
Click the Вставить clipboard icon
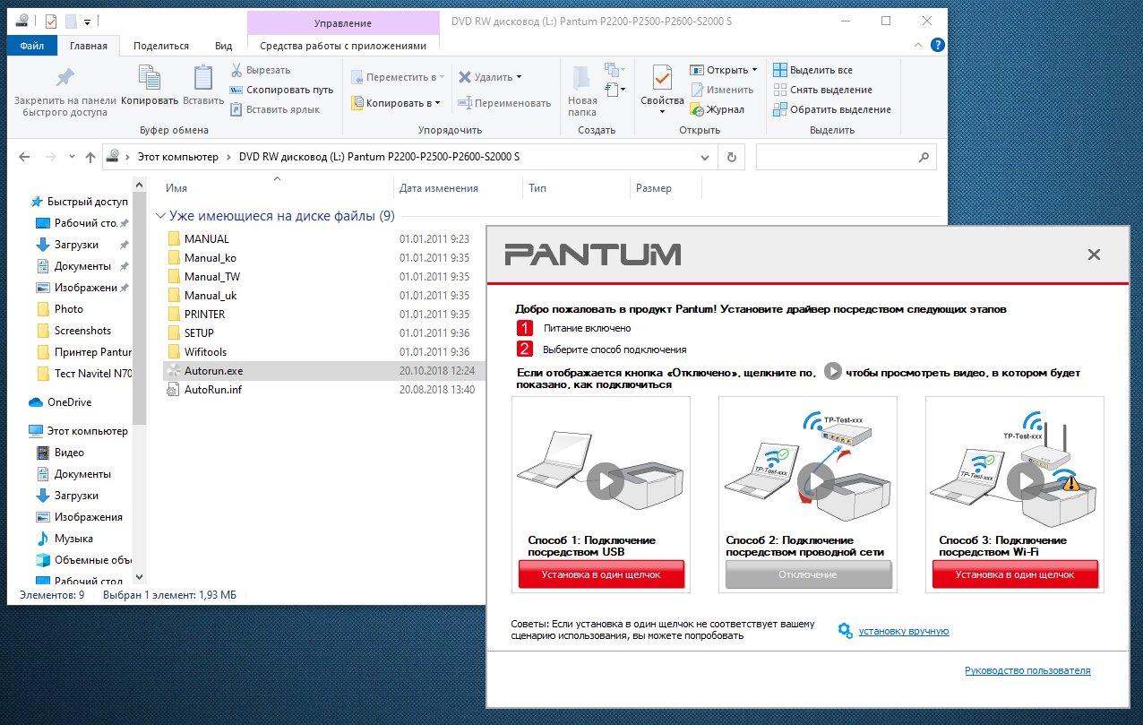(202, 77)
